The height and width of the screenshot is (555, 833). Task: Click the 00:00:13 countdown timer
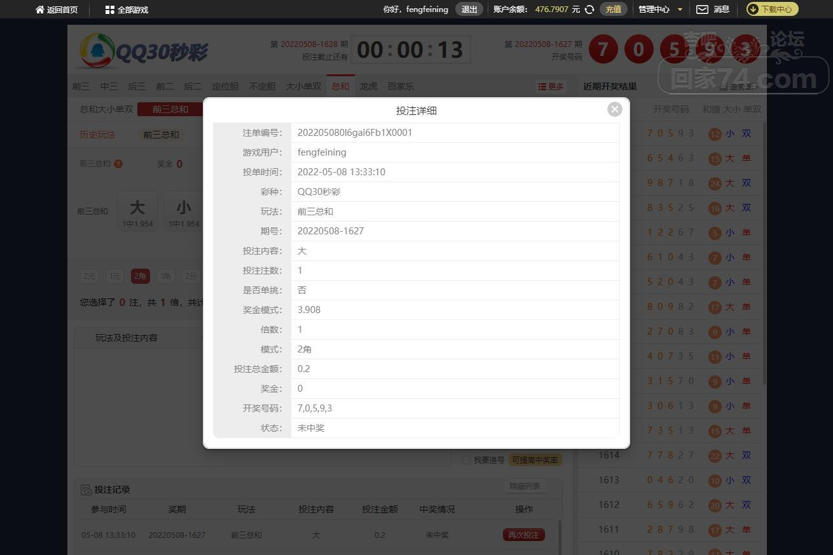click(410, 50)
